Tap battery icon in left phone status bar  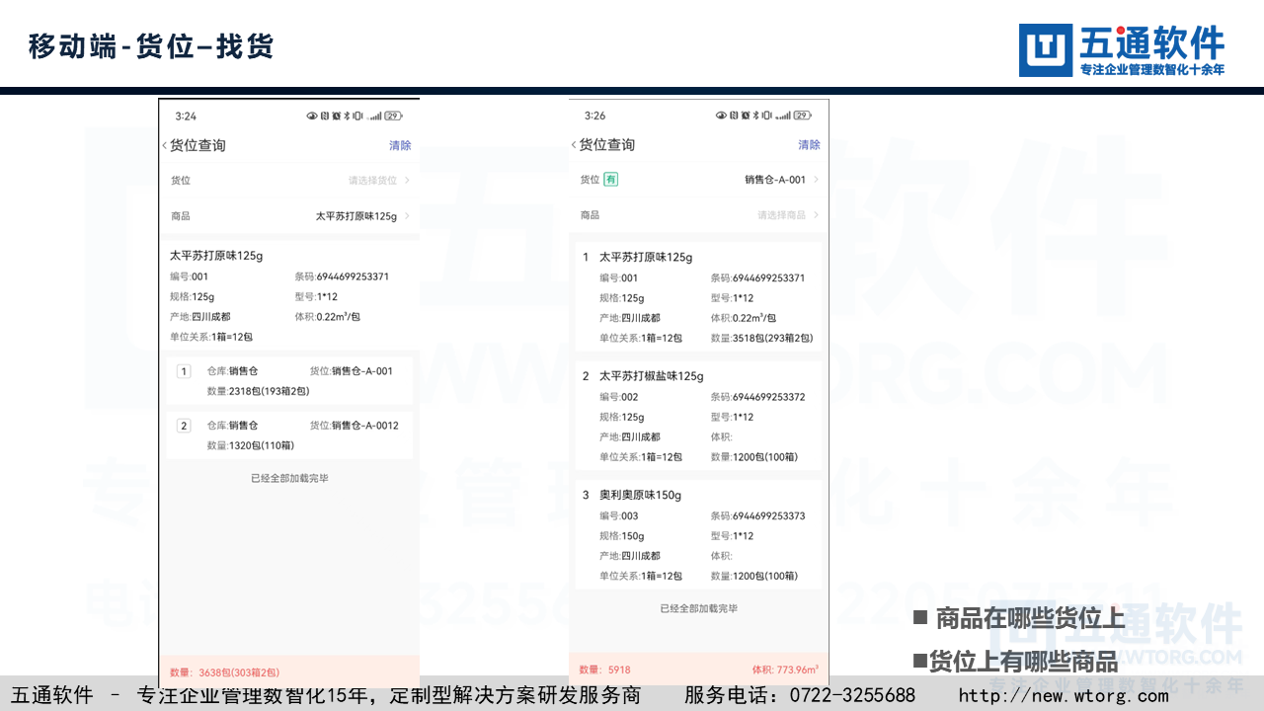[393, 116]
